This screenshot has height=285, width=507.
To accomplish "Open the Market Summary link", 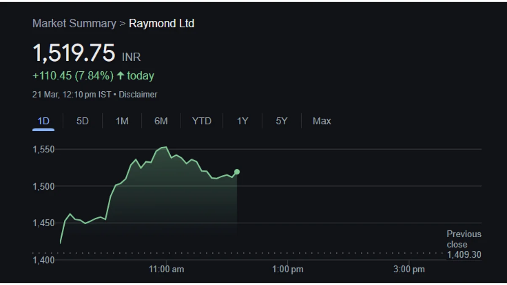I will [74, 23].
